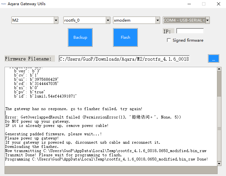Open the M2 gateway model dropdown
The image size is (226, 176).
pos(35,20)
